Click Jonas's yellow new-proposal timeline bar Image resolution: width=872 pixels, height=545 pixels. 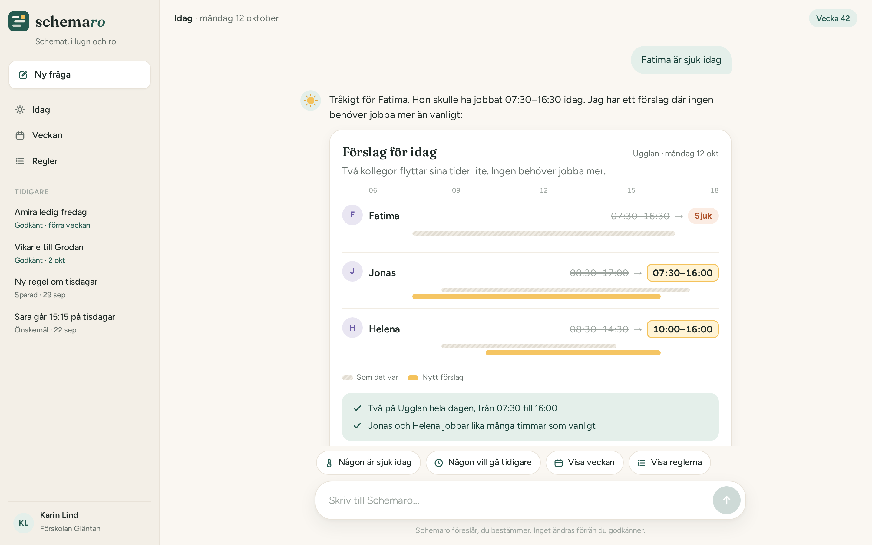pyautogui.click(x=536, y=296)
